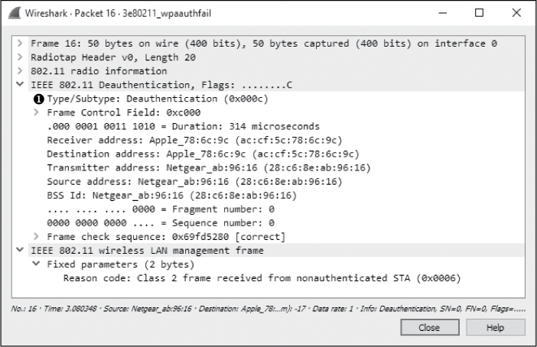Click the Help button
Viewport: 537px width, 347px height.
495,327
